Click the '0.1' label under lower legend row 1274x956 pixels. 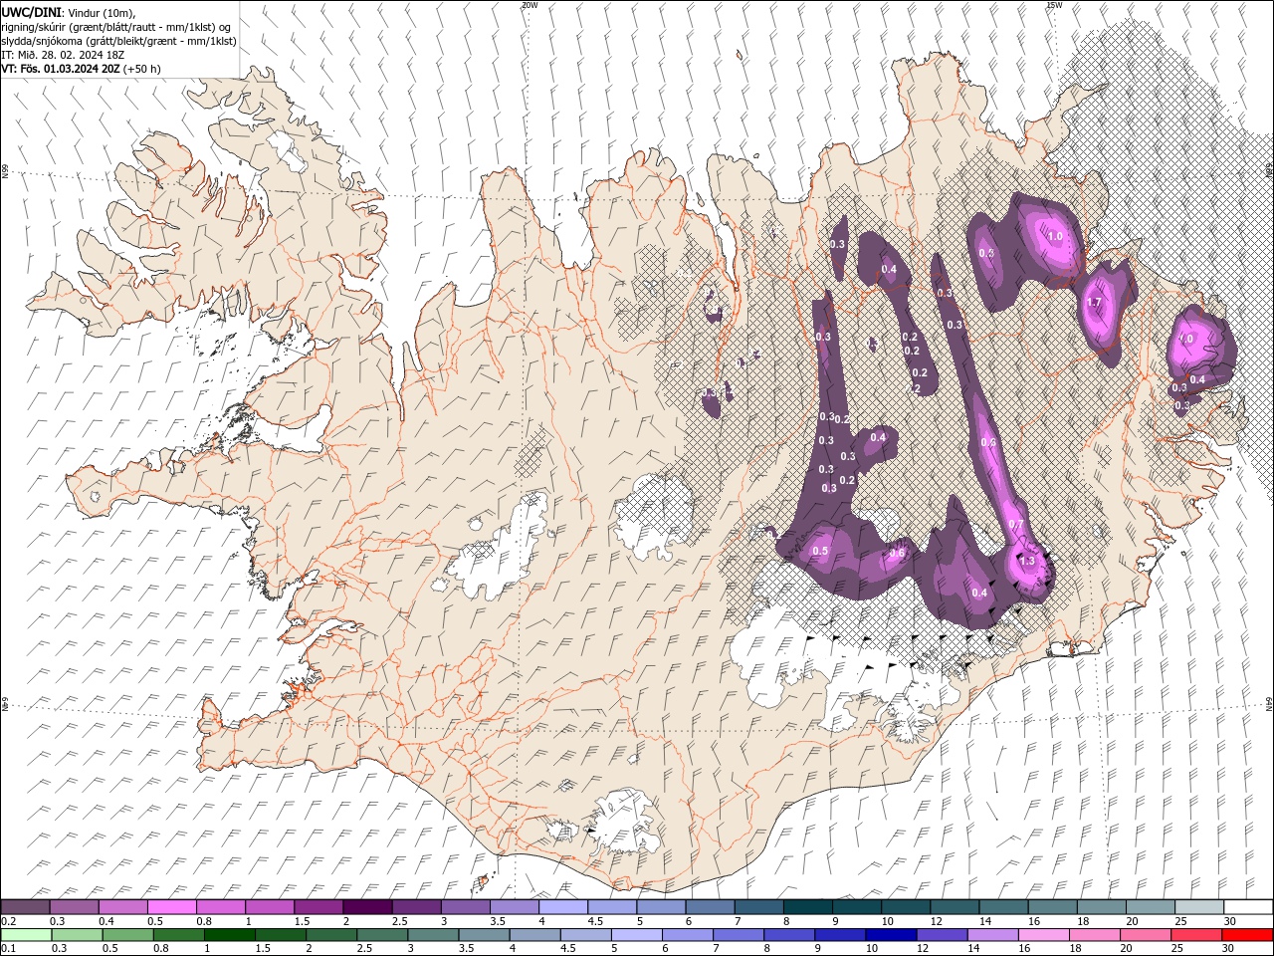coord(8,949)
